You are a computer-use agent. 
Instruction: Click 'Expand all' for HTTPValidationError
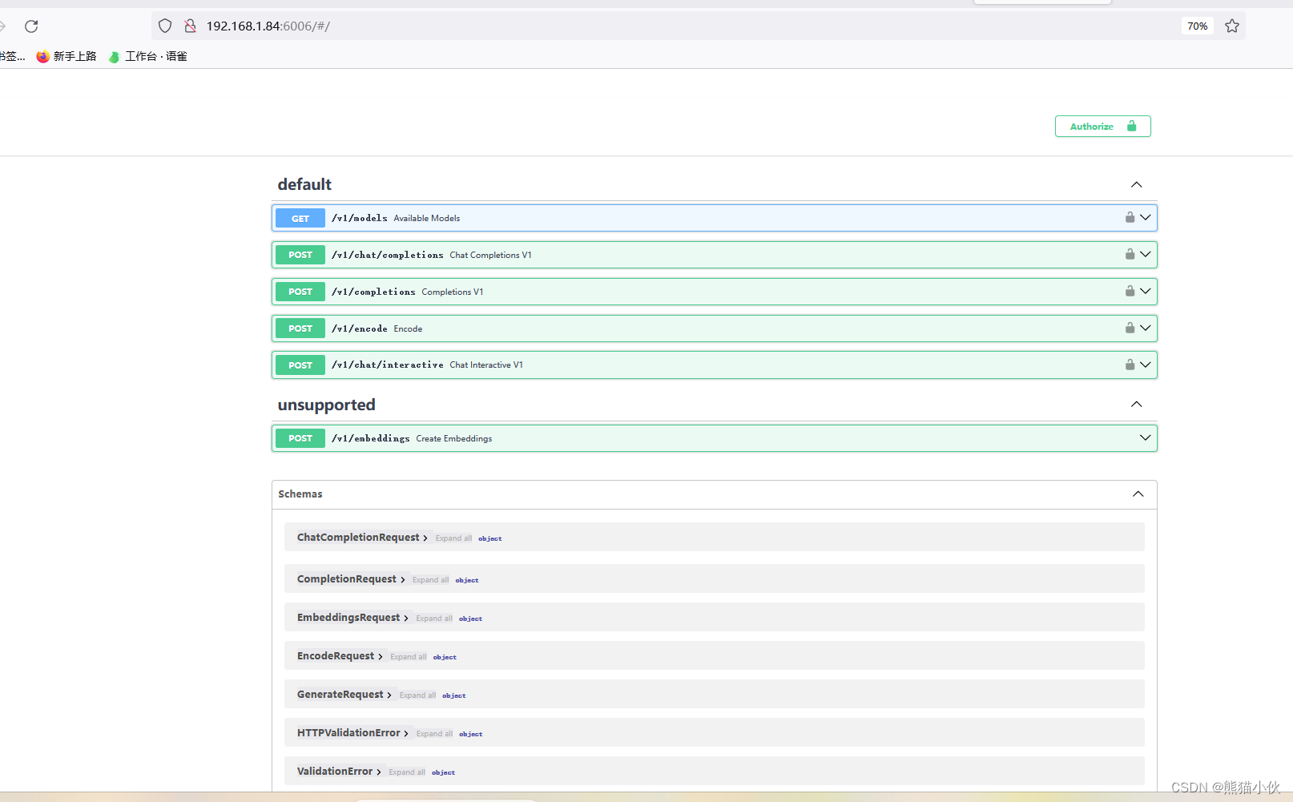coord(434,734)
